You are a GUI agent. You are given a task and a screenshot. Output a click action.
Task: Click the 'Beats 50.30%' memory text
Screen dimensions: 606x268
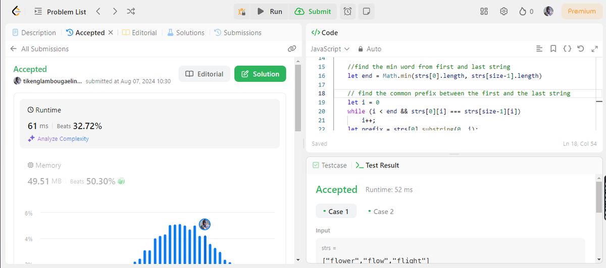pyautogui.click(x=93, y=181)
